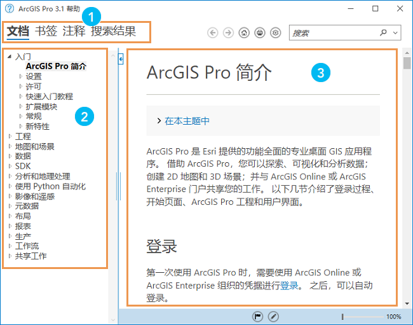Click the 登录 hyperlink in the text
This screenshot has width=413, height=325.
click(289, 286)
